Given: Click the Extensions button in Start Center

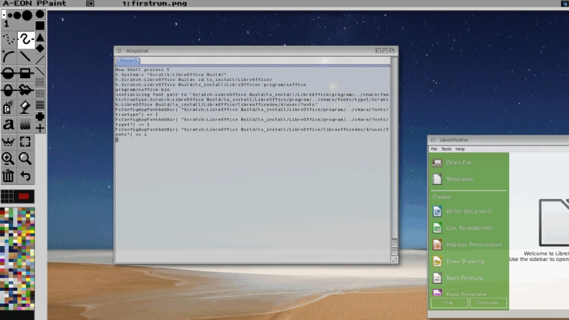Looking at the screenshot, I should (x=488, y=303).
